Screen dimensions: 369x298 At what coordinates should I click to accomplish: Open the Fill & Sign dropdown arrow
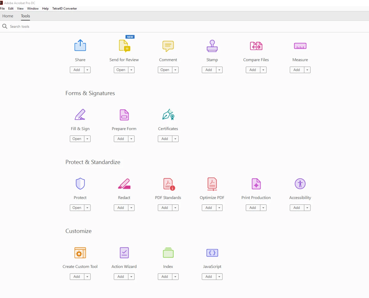coord(87,139)
